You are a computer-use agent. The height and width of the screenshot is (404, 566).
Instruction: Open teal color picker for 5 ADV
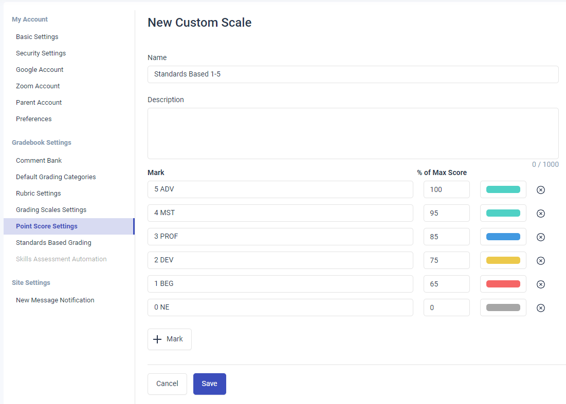coord(503,189)
